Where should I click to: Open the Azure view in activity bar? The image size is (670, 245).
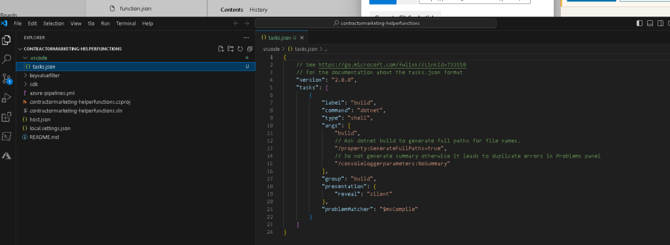point(7,155)
